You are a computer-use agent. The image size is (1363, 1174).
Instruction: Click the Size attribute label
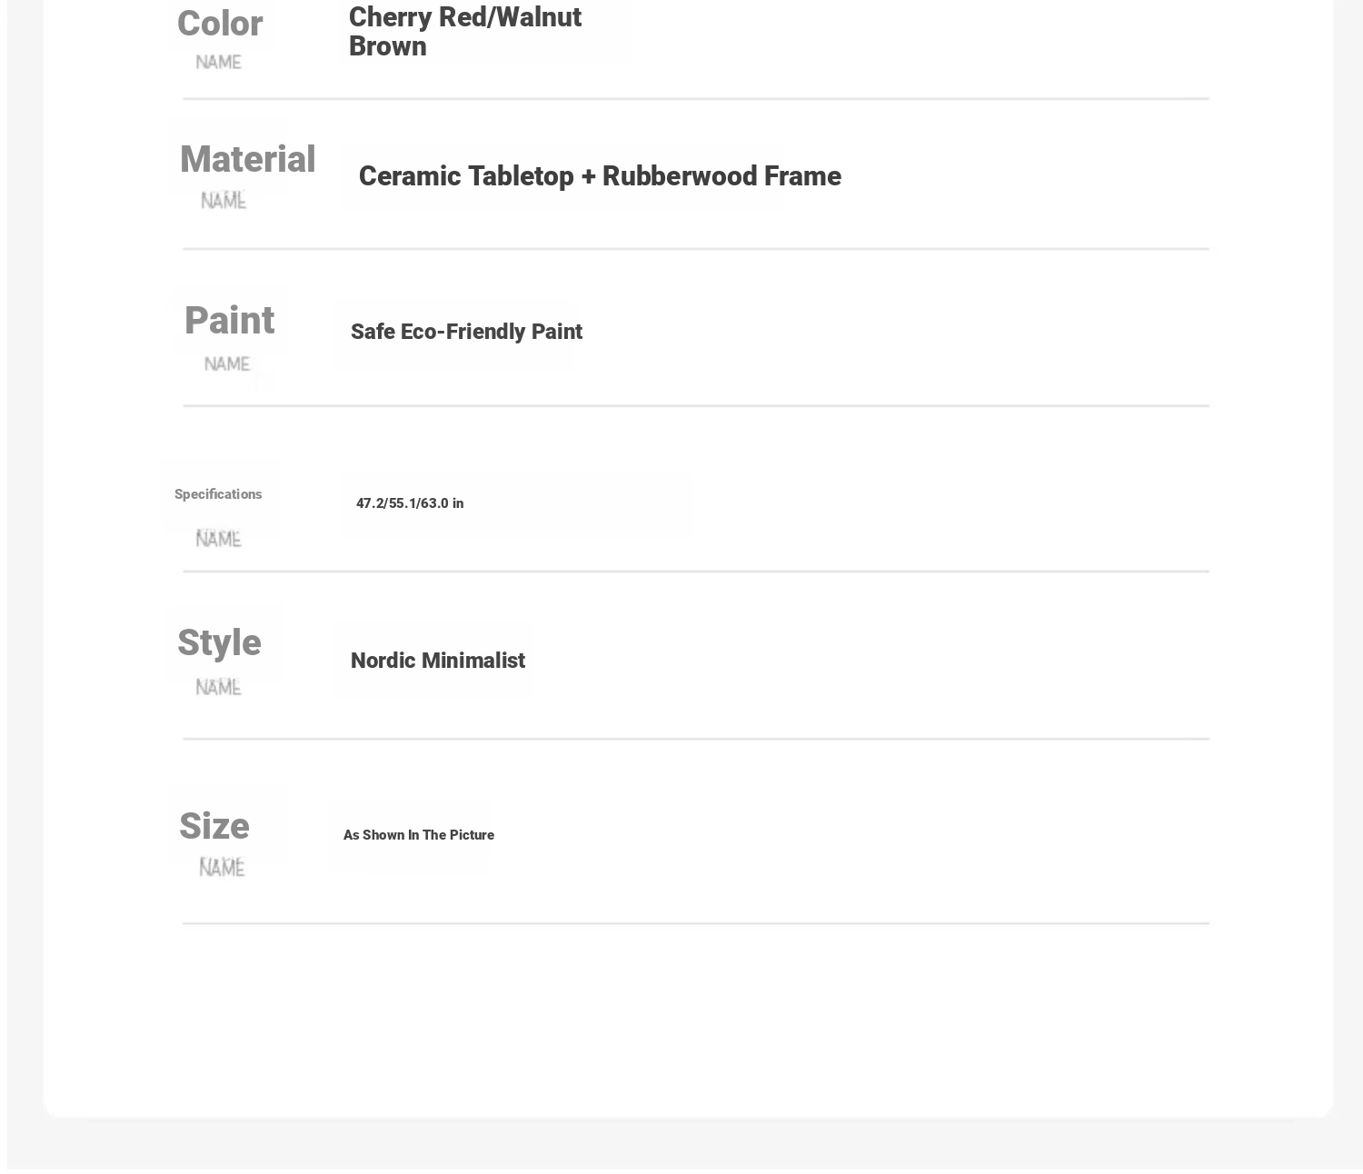214,827
